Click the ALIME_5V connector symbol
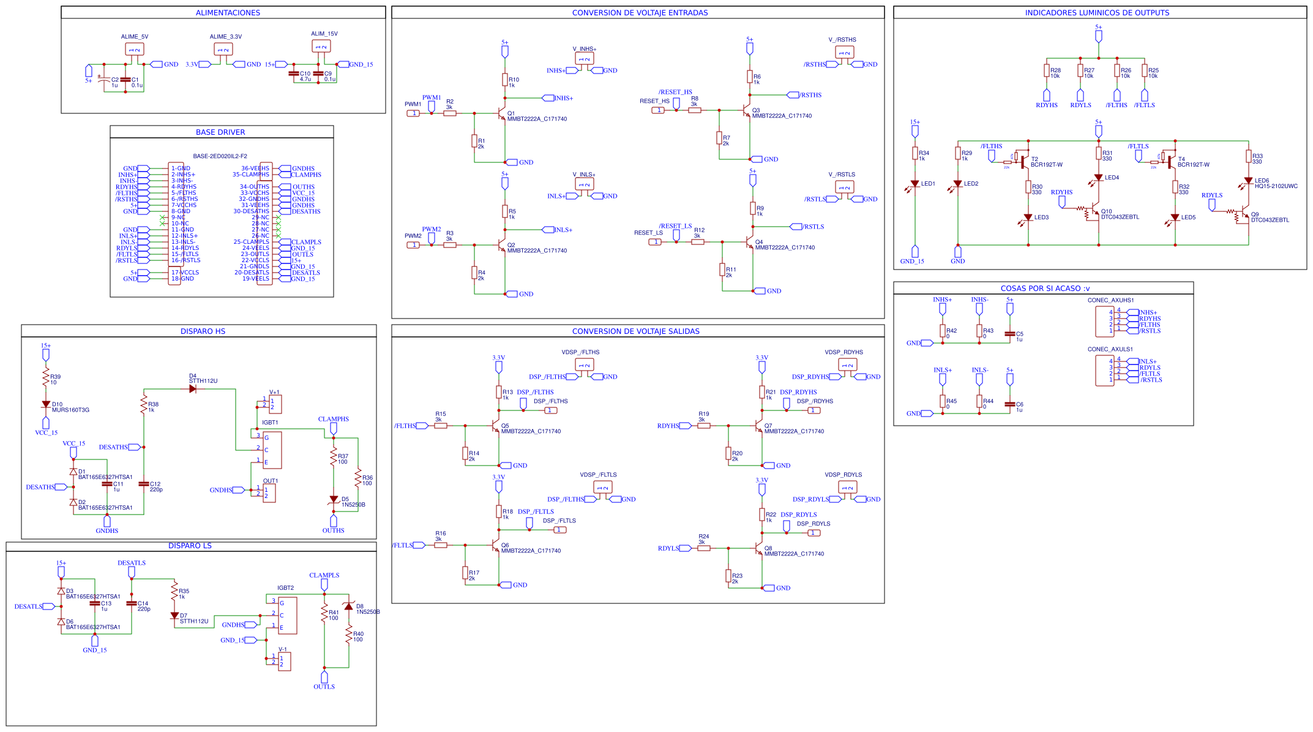 pyautogui.click(x=134, y=49)
